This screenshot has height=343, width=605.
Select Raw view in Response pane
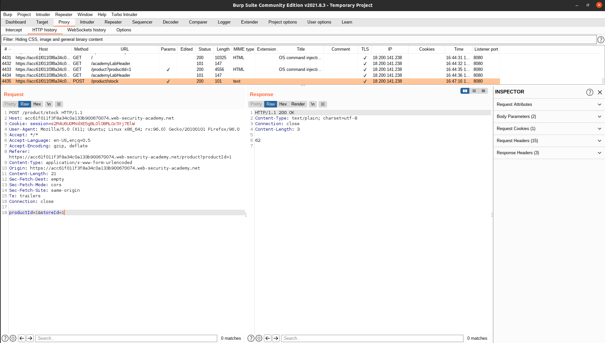[270, 104]
